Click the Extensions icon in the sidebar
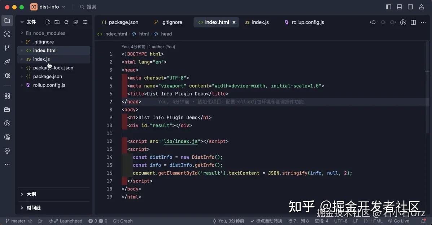Screen dimensions: 432x225 [7, 96]
